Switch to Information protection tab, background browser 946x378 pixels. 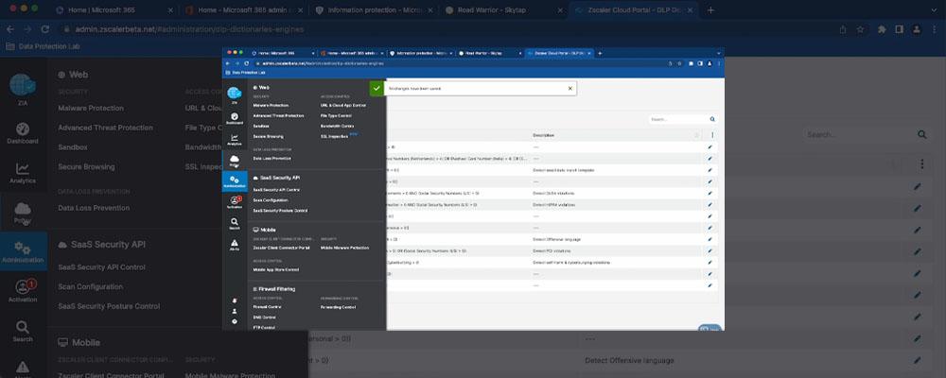pos(373,10)
